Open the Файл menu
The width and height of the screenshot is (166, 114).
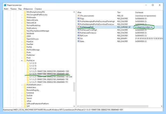pos(6,9)
